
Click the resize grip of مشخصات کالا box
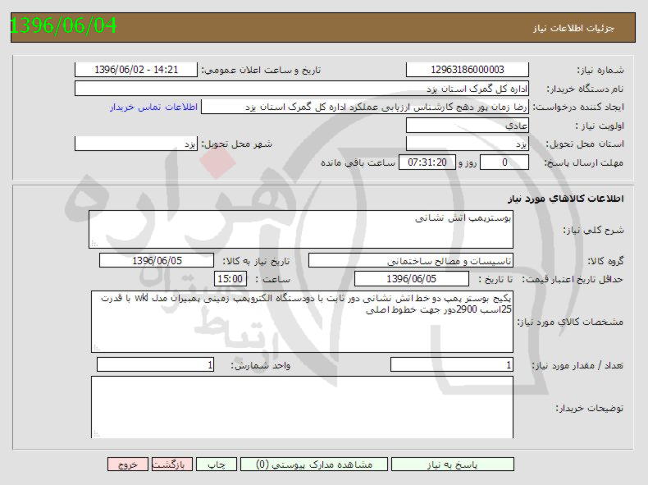pos(97,347)
